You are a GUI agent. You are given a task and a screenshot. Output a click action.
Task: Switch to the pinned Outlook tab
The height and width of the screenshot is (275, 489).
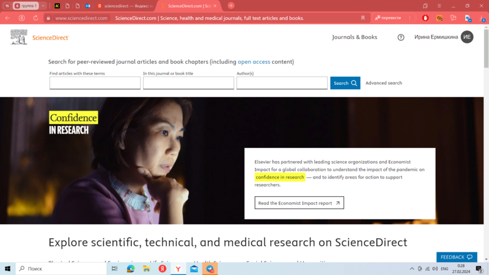pyautogui.click(x=88, y=6)
